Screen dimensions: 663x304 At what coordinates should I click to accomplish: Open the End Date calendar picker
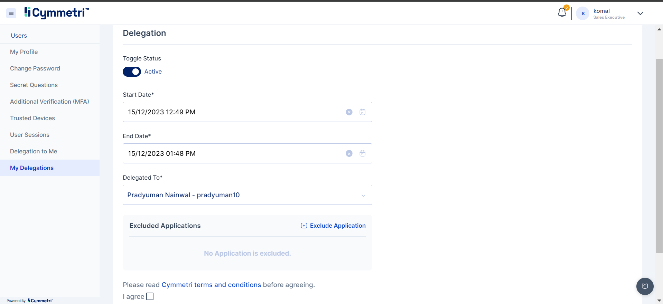362,153
